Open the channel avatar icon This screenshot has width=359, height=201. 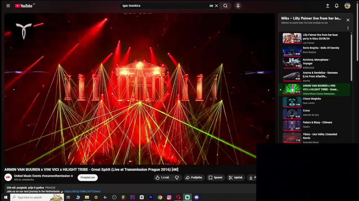8,177
